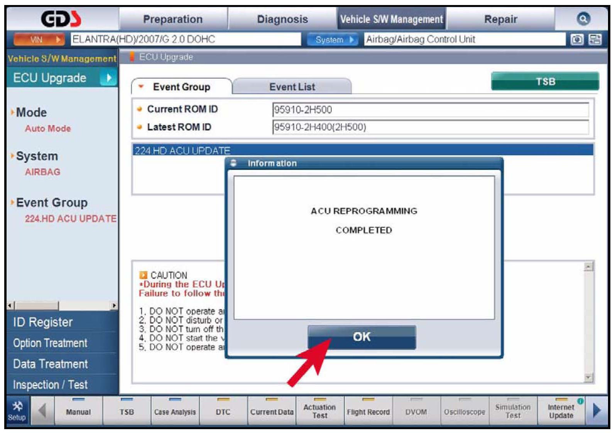Image resolution: width=615 pixels, height=433 pixels.
Task: Click the search magnifier icon
Action: (x=583, y=19)
